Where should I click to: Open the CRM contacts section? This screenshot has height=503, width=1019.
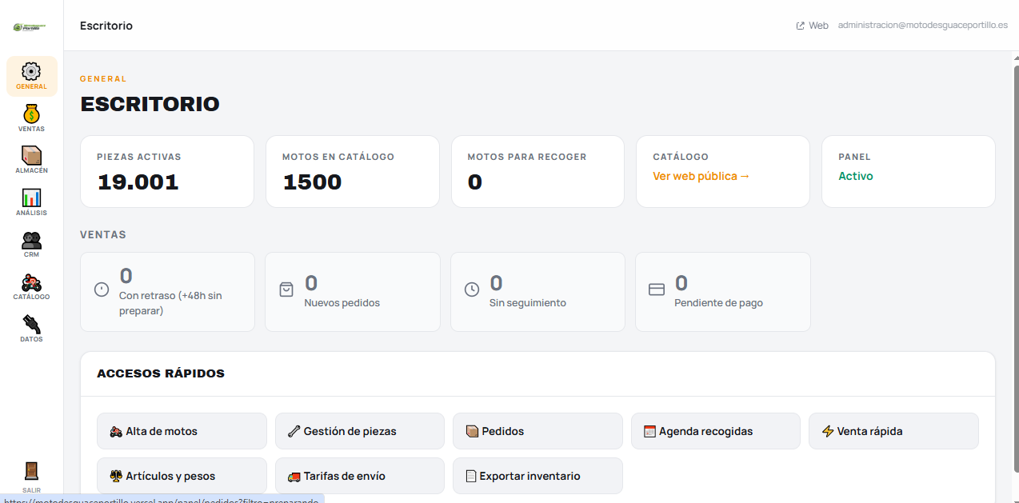(31, 245)
